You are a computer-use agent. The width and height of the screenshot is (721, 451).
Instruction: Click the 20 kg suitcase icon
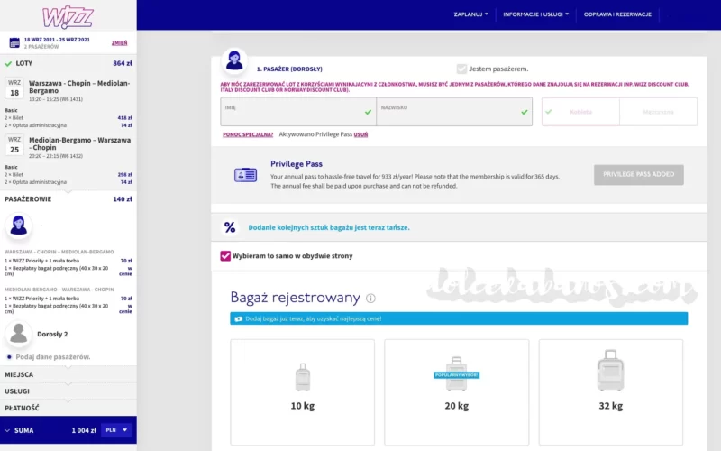[457, 373]
